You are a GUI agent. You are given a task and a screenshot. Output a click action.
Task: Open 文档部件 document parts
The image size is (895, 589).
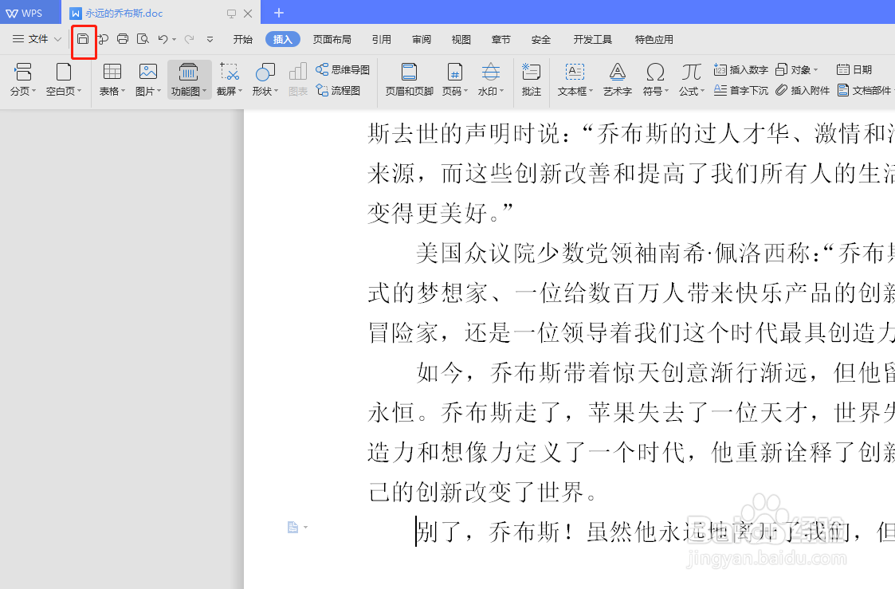pyautogui.click(x=864, y=90)
